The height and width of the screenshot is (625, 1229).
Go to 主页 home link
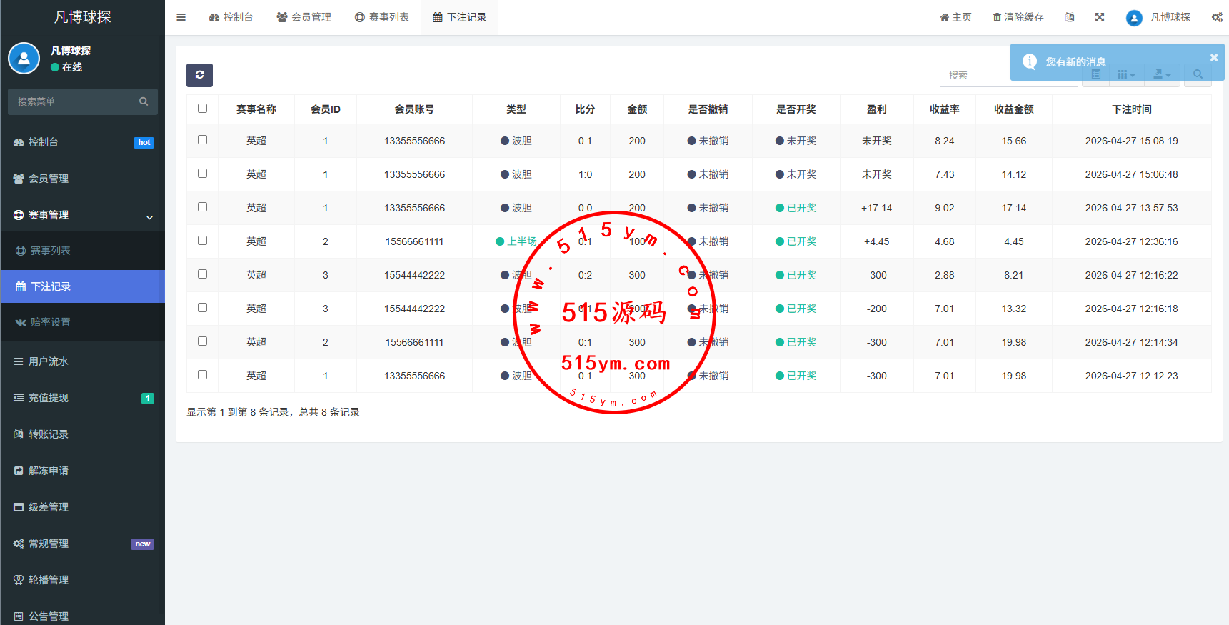pyautogui.click(x=955, y=17)
